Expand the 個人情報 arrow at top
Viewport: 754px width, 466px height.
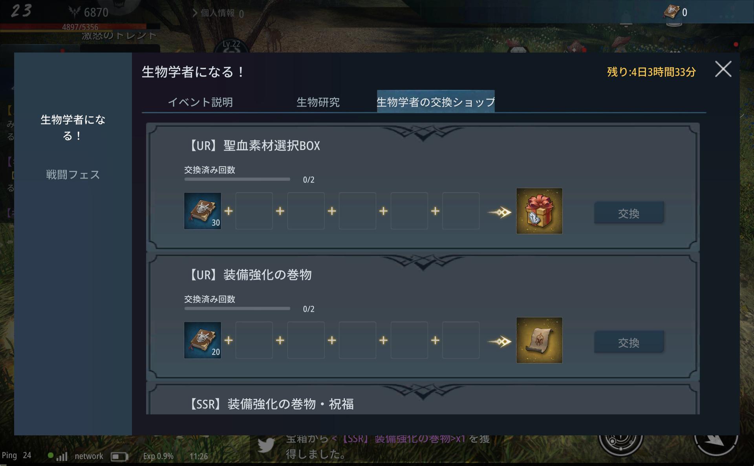tap(195, 13)
